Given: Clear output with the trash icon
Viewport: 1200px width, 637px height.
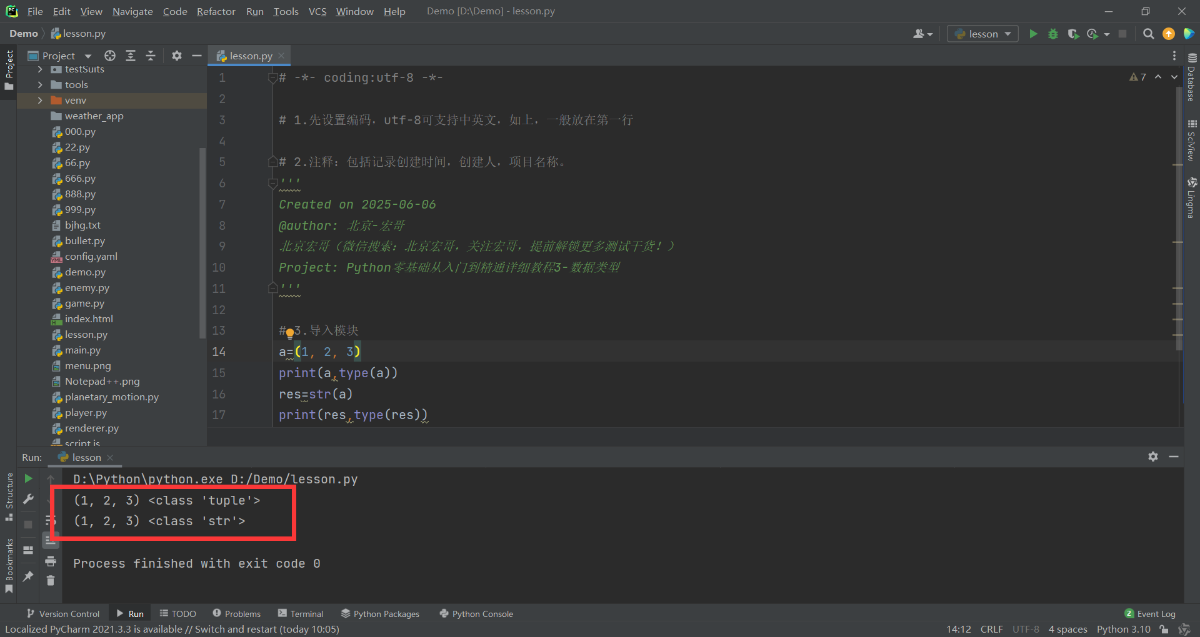Looking at the screenshot, I should [x=51, y=581].
